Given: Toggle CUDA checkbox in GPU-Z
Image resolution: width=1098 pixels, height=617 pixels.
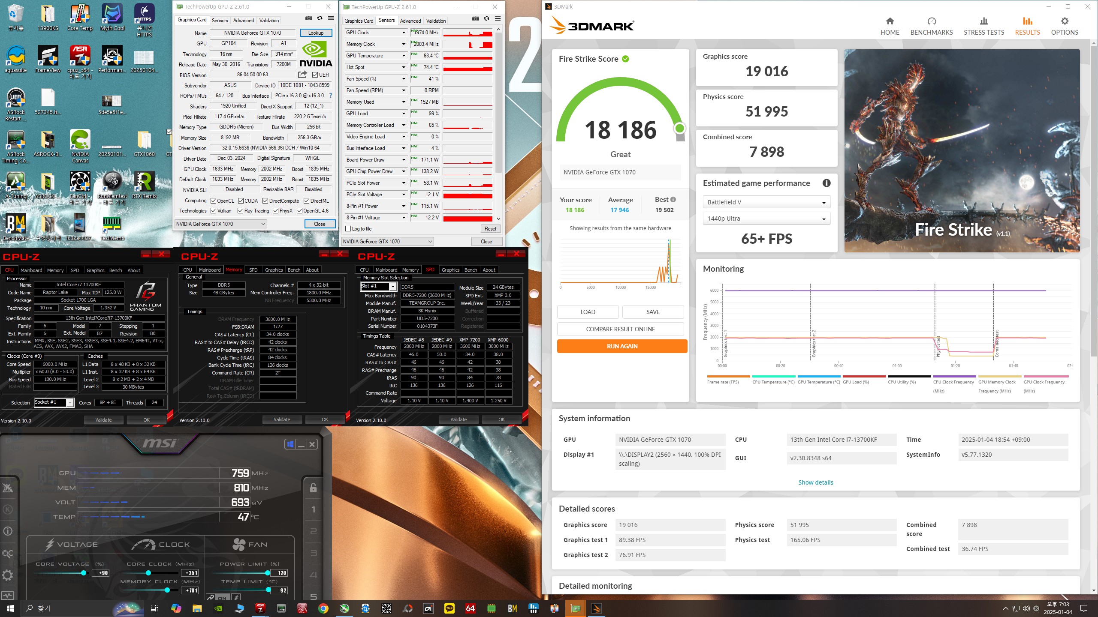Looking at the screenshot, I should (x=241, y=201).
